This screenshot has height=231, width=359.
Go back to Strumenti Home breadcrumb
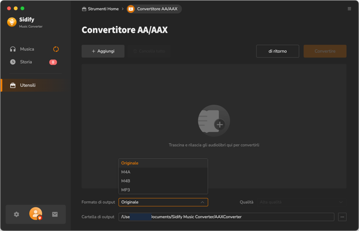[101, 9]
